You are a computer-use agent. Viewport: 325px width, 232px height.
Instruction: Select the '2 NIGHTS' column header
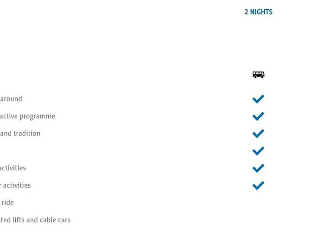[258, 12]
